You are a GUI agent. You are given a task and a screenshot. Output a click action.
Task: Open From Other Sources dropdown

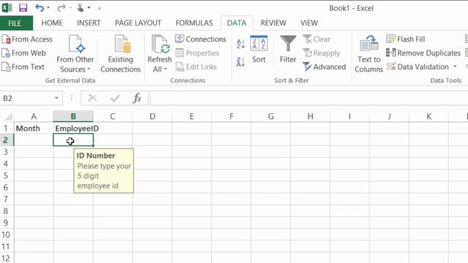coord(75,53)
